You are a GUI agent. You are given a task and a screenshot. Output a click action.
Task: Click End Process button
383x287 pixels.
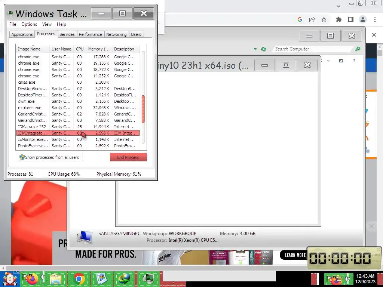point(128,157)
